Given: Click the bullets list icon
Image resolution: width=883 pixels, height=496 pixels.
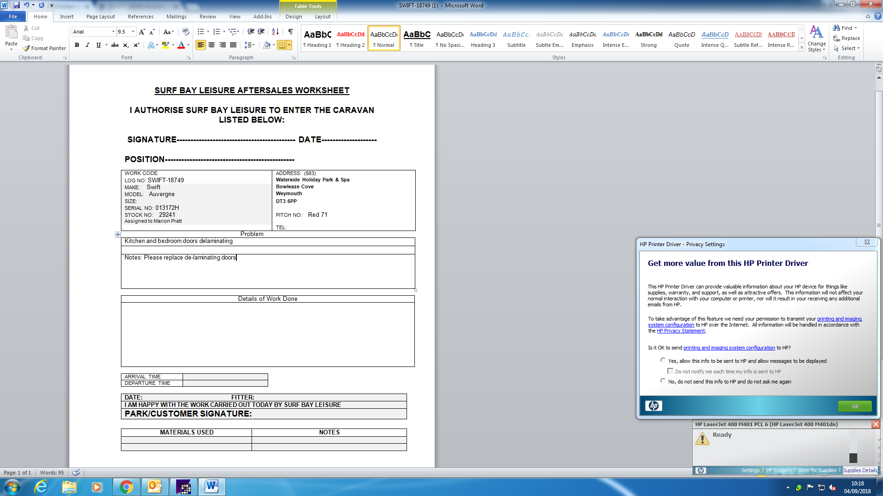Looking at the screenshot, I should (201, 32).
